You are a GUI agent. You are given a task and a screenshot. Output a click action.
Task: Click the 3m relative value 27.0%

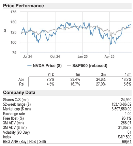click(101, 84)
